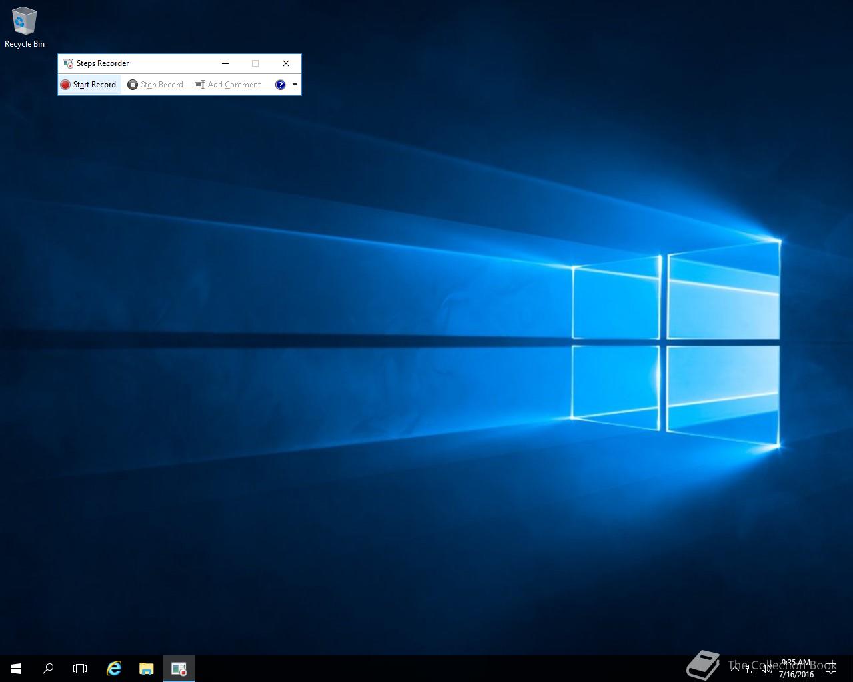Click the Show desktop sliver
The width and height of the screenshot is (853, 682).
point(851,669)
